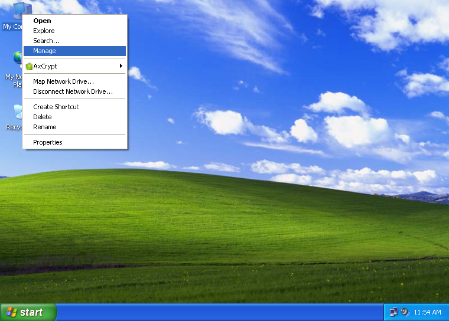449x321 pixels.
Task: Choose Open from the context menu
Action: pyautogui.click(x=42, y=21)
